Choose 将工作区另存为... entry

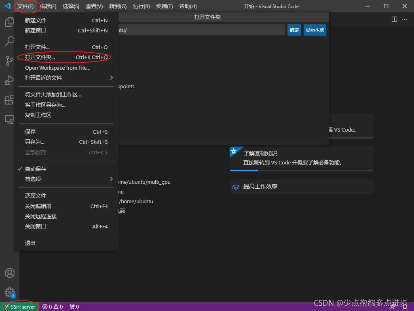coord(66,105)
